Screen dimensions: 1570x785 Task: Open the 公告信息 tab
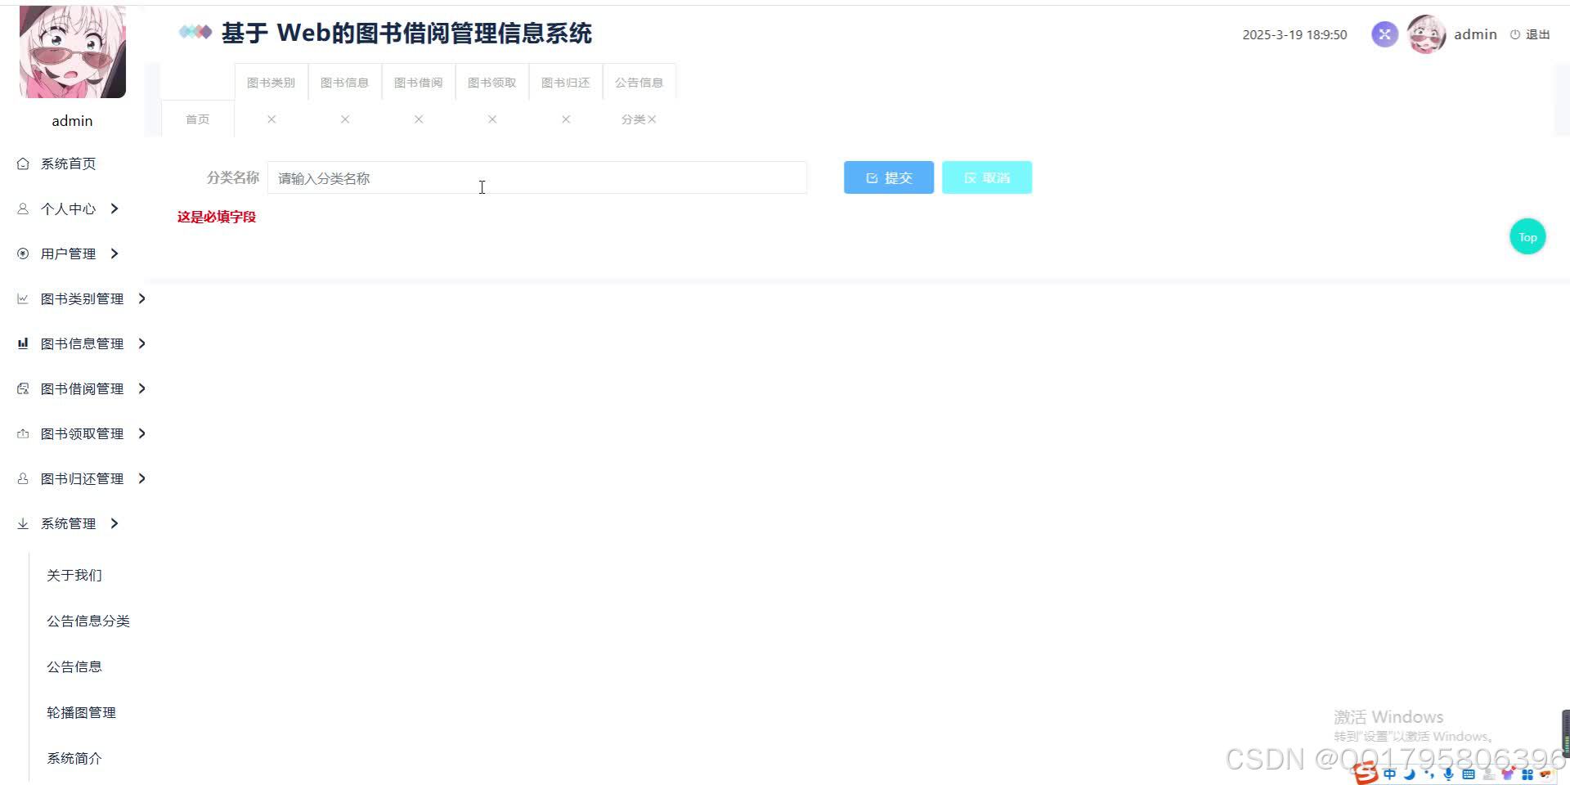pos(639,82)
